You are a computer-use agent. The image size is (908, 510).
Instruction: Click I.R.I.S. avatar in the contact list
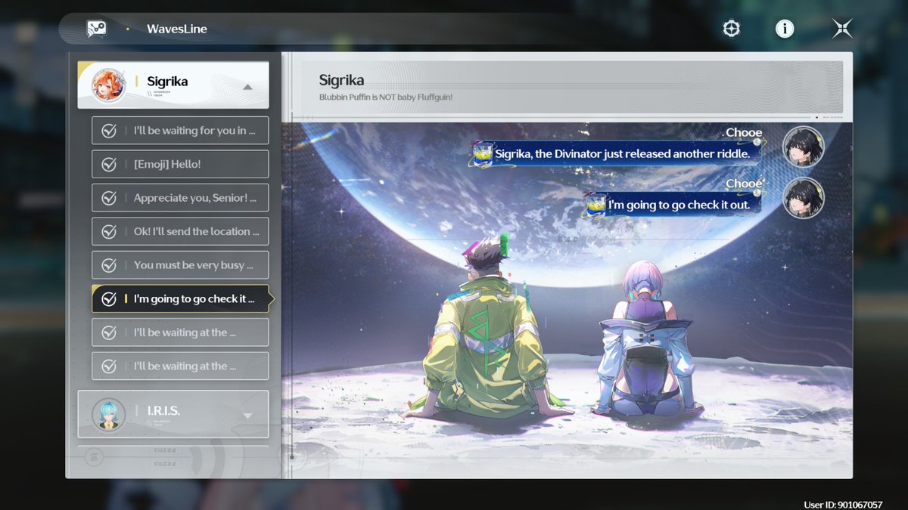108,414
